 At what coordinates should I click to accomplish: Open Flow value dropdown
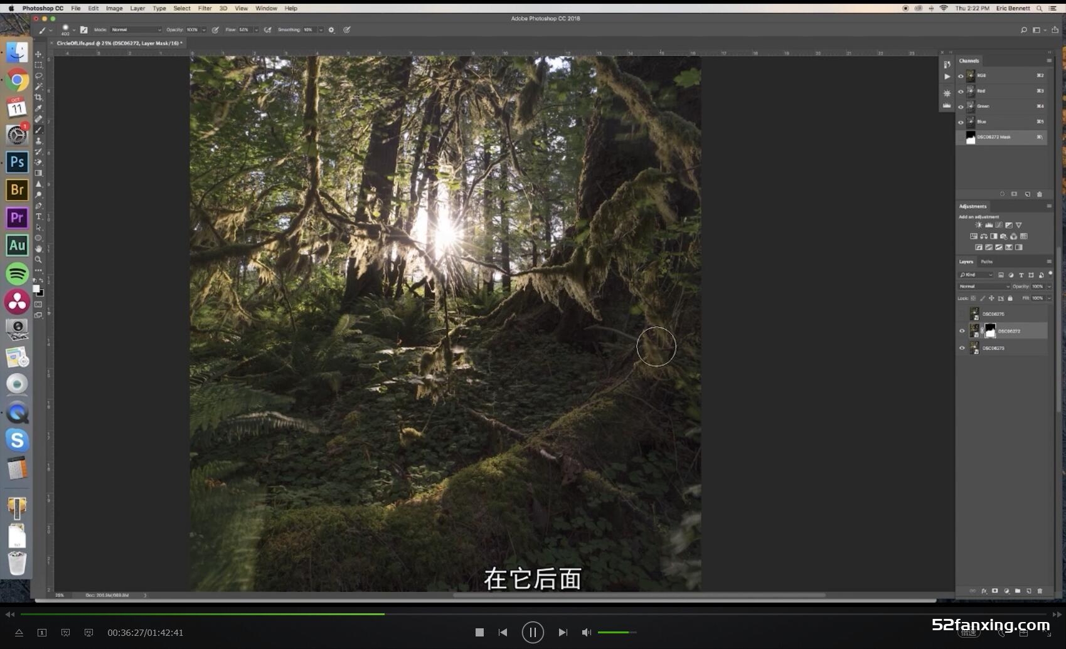click(256, 29)
